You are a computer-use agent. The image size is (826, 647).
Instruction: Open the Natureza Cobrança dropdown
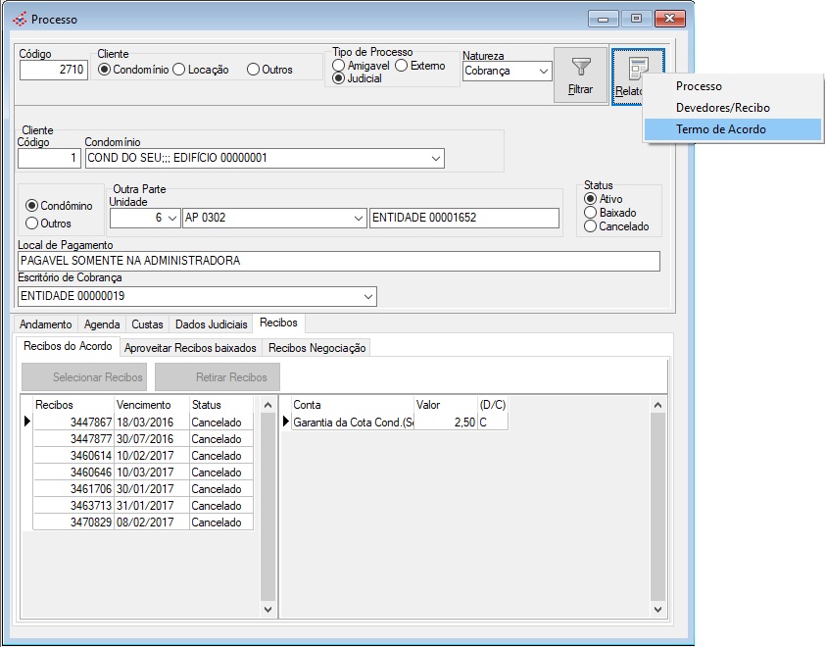pyautogui.click(x=544, y=71)
